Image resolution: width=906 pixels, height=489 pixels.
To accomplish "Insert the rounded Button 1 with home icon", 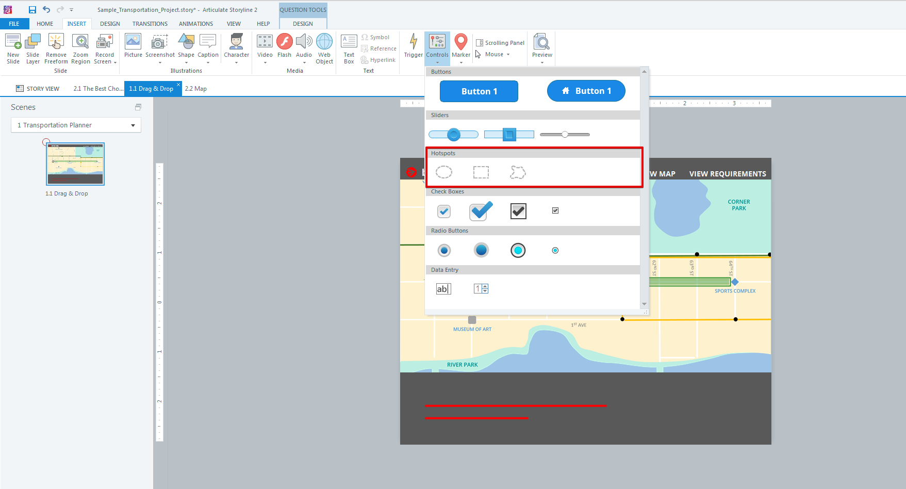I will (586, 91).
